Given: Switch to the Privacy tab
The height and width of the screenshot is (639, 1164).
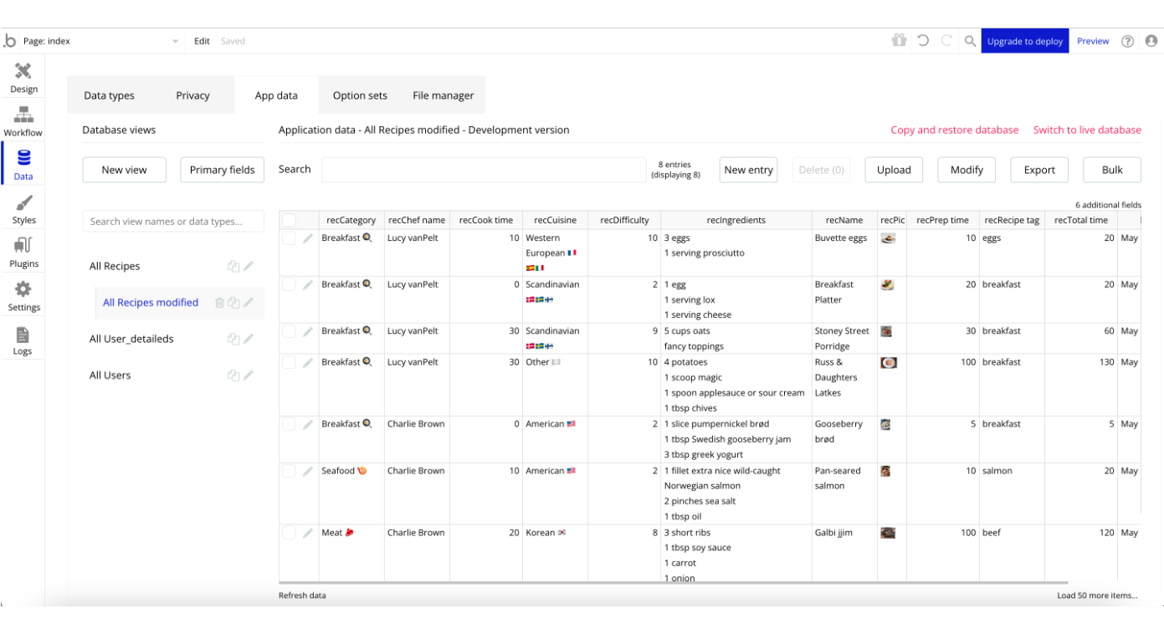Looking at the screenshot, I should tap(192, 95).
